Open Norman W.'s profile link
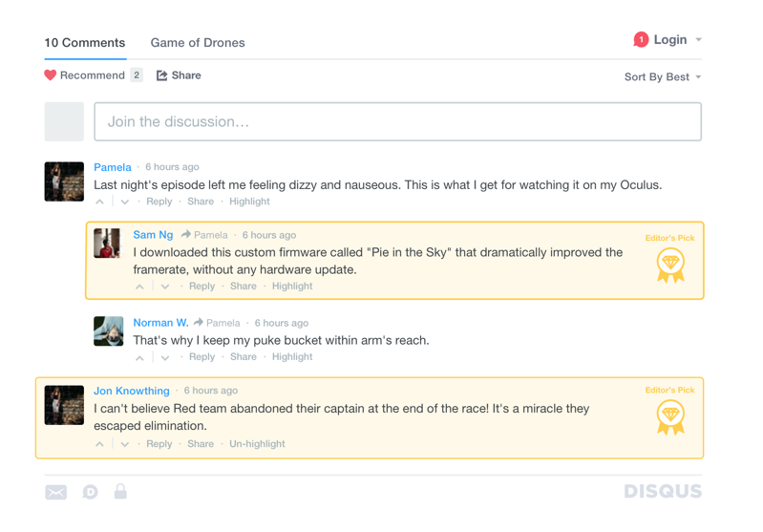The width and height of the screenshot is (763, 532). 161,323
